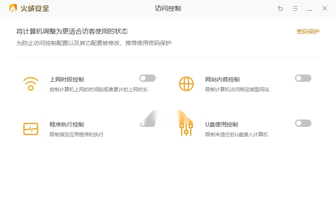Close the 访问控制 window
336x221 pixels.
[x=325, y=8]
